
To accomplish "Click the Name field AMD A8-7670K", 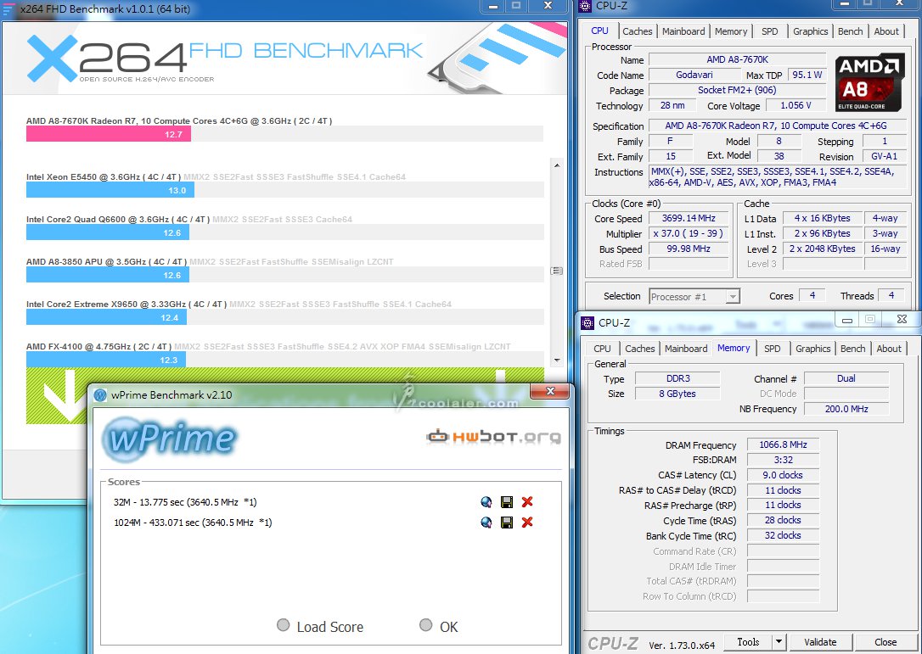I will point(738,59).
